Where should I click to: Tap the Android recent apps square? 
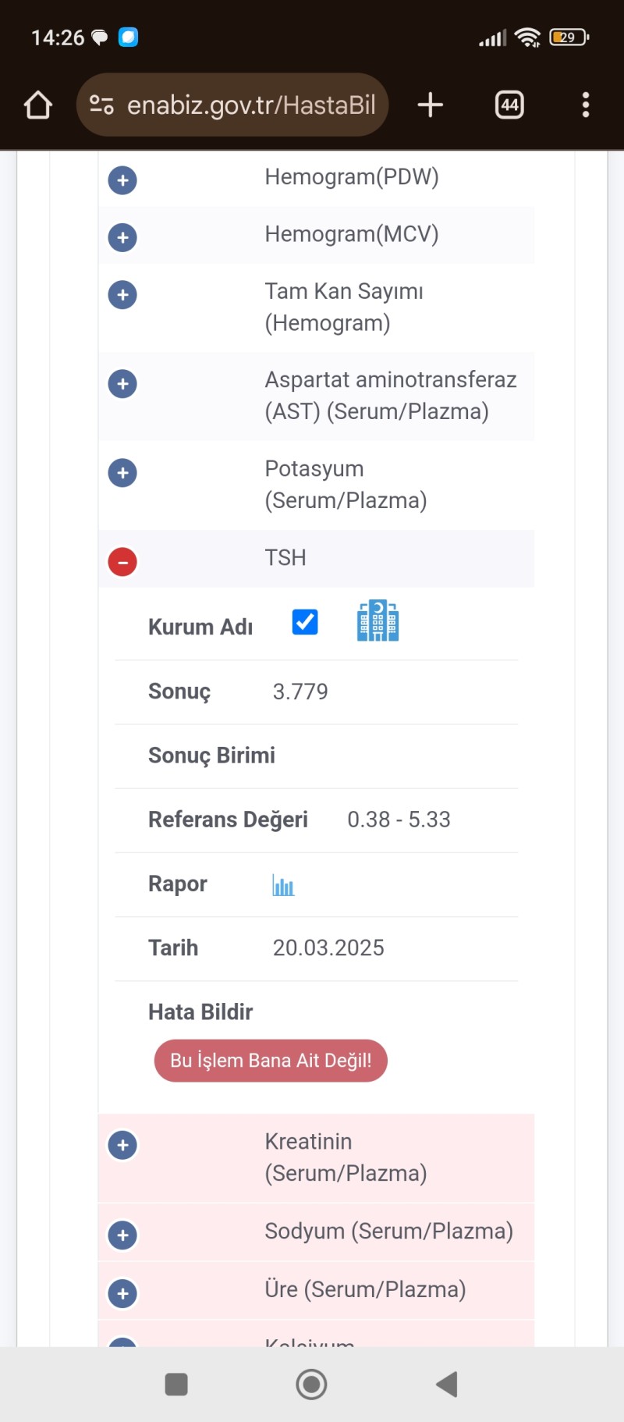coord(176,1385)
